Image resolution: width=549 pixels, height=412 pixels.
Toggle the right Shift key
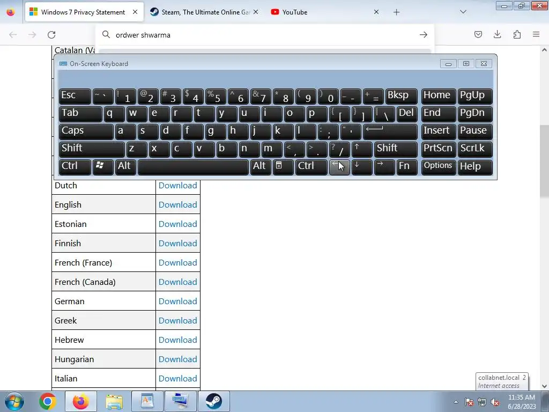point(396,149)
